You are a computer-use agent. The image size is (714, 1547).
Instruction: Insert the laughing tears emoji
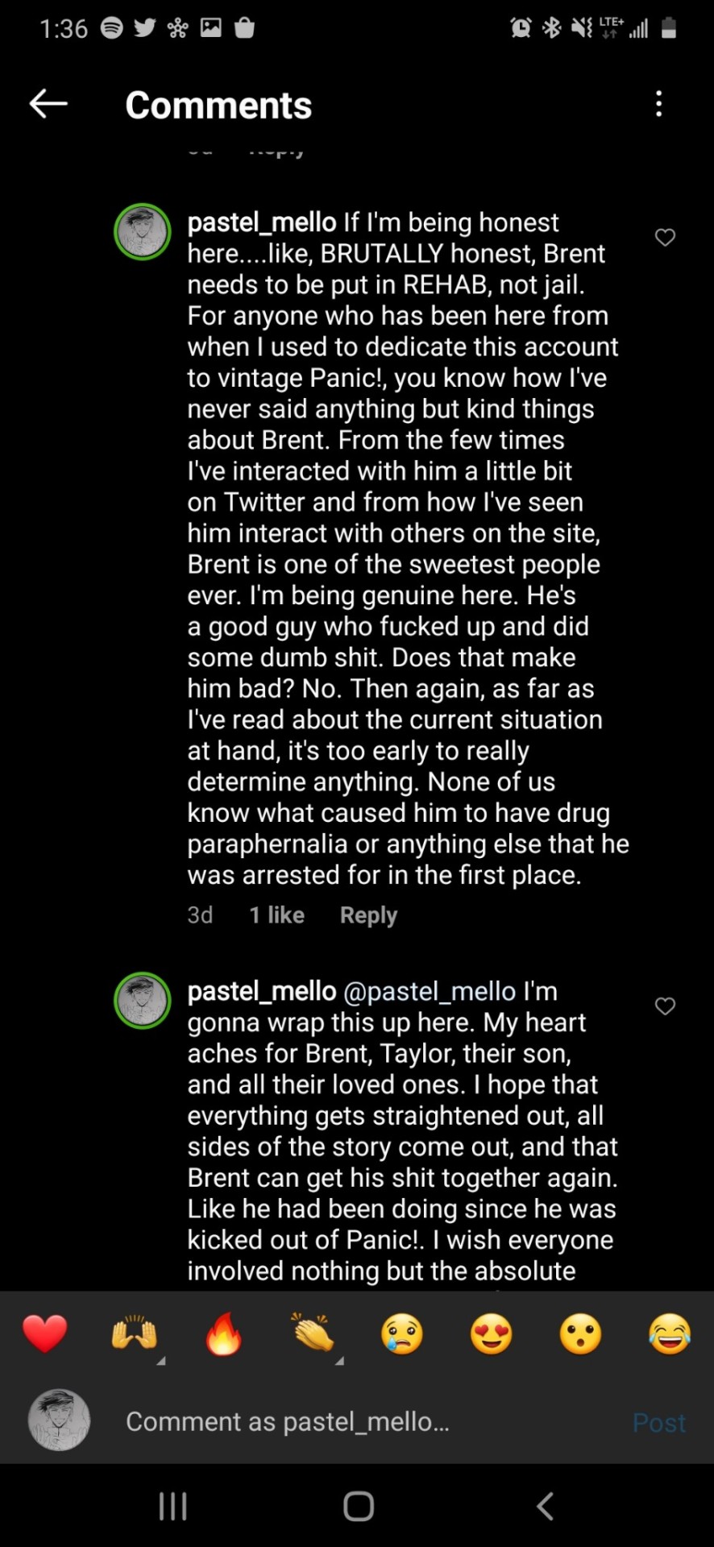coord(670,1333)
